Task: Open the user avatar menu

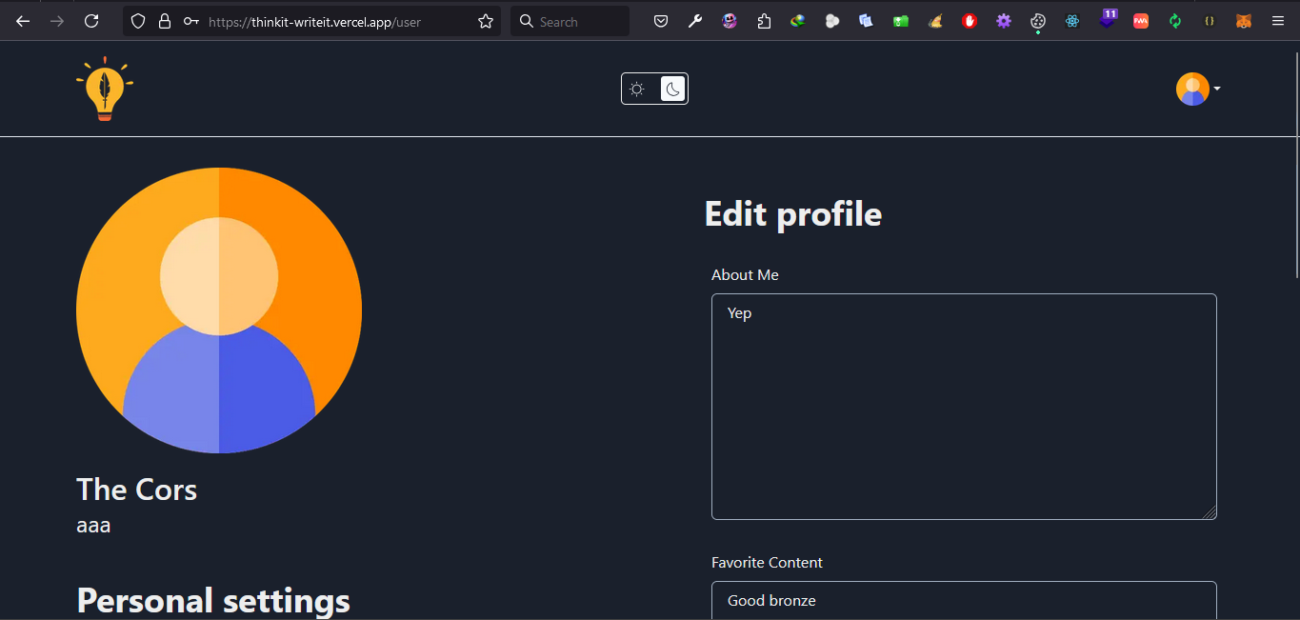Action: [1190, 89]
